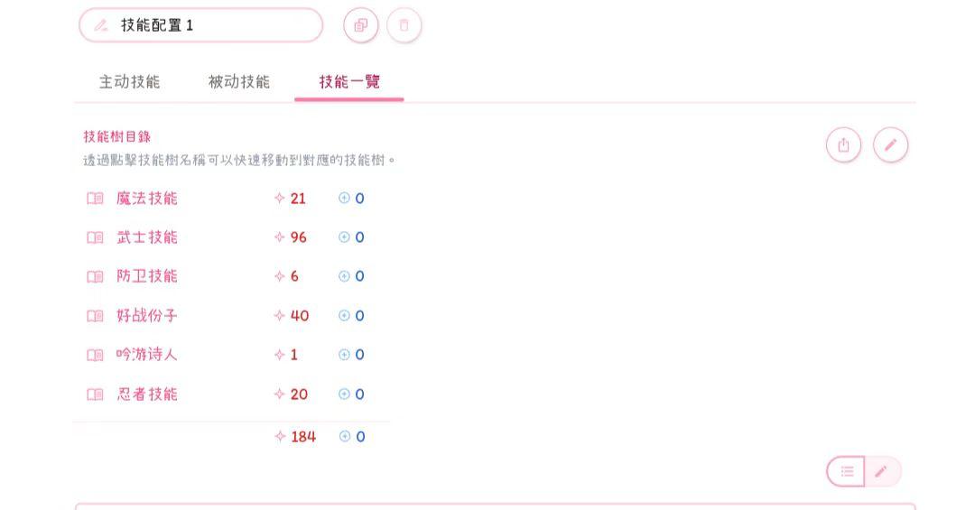
Task: Click the 武士技能 skill tree name
Action: click(x=147, y=237)
